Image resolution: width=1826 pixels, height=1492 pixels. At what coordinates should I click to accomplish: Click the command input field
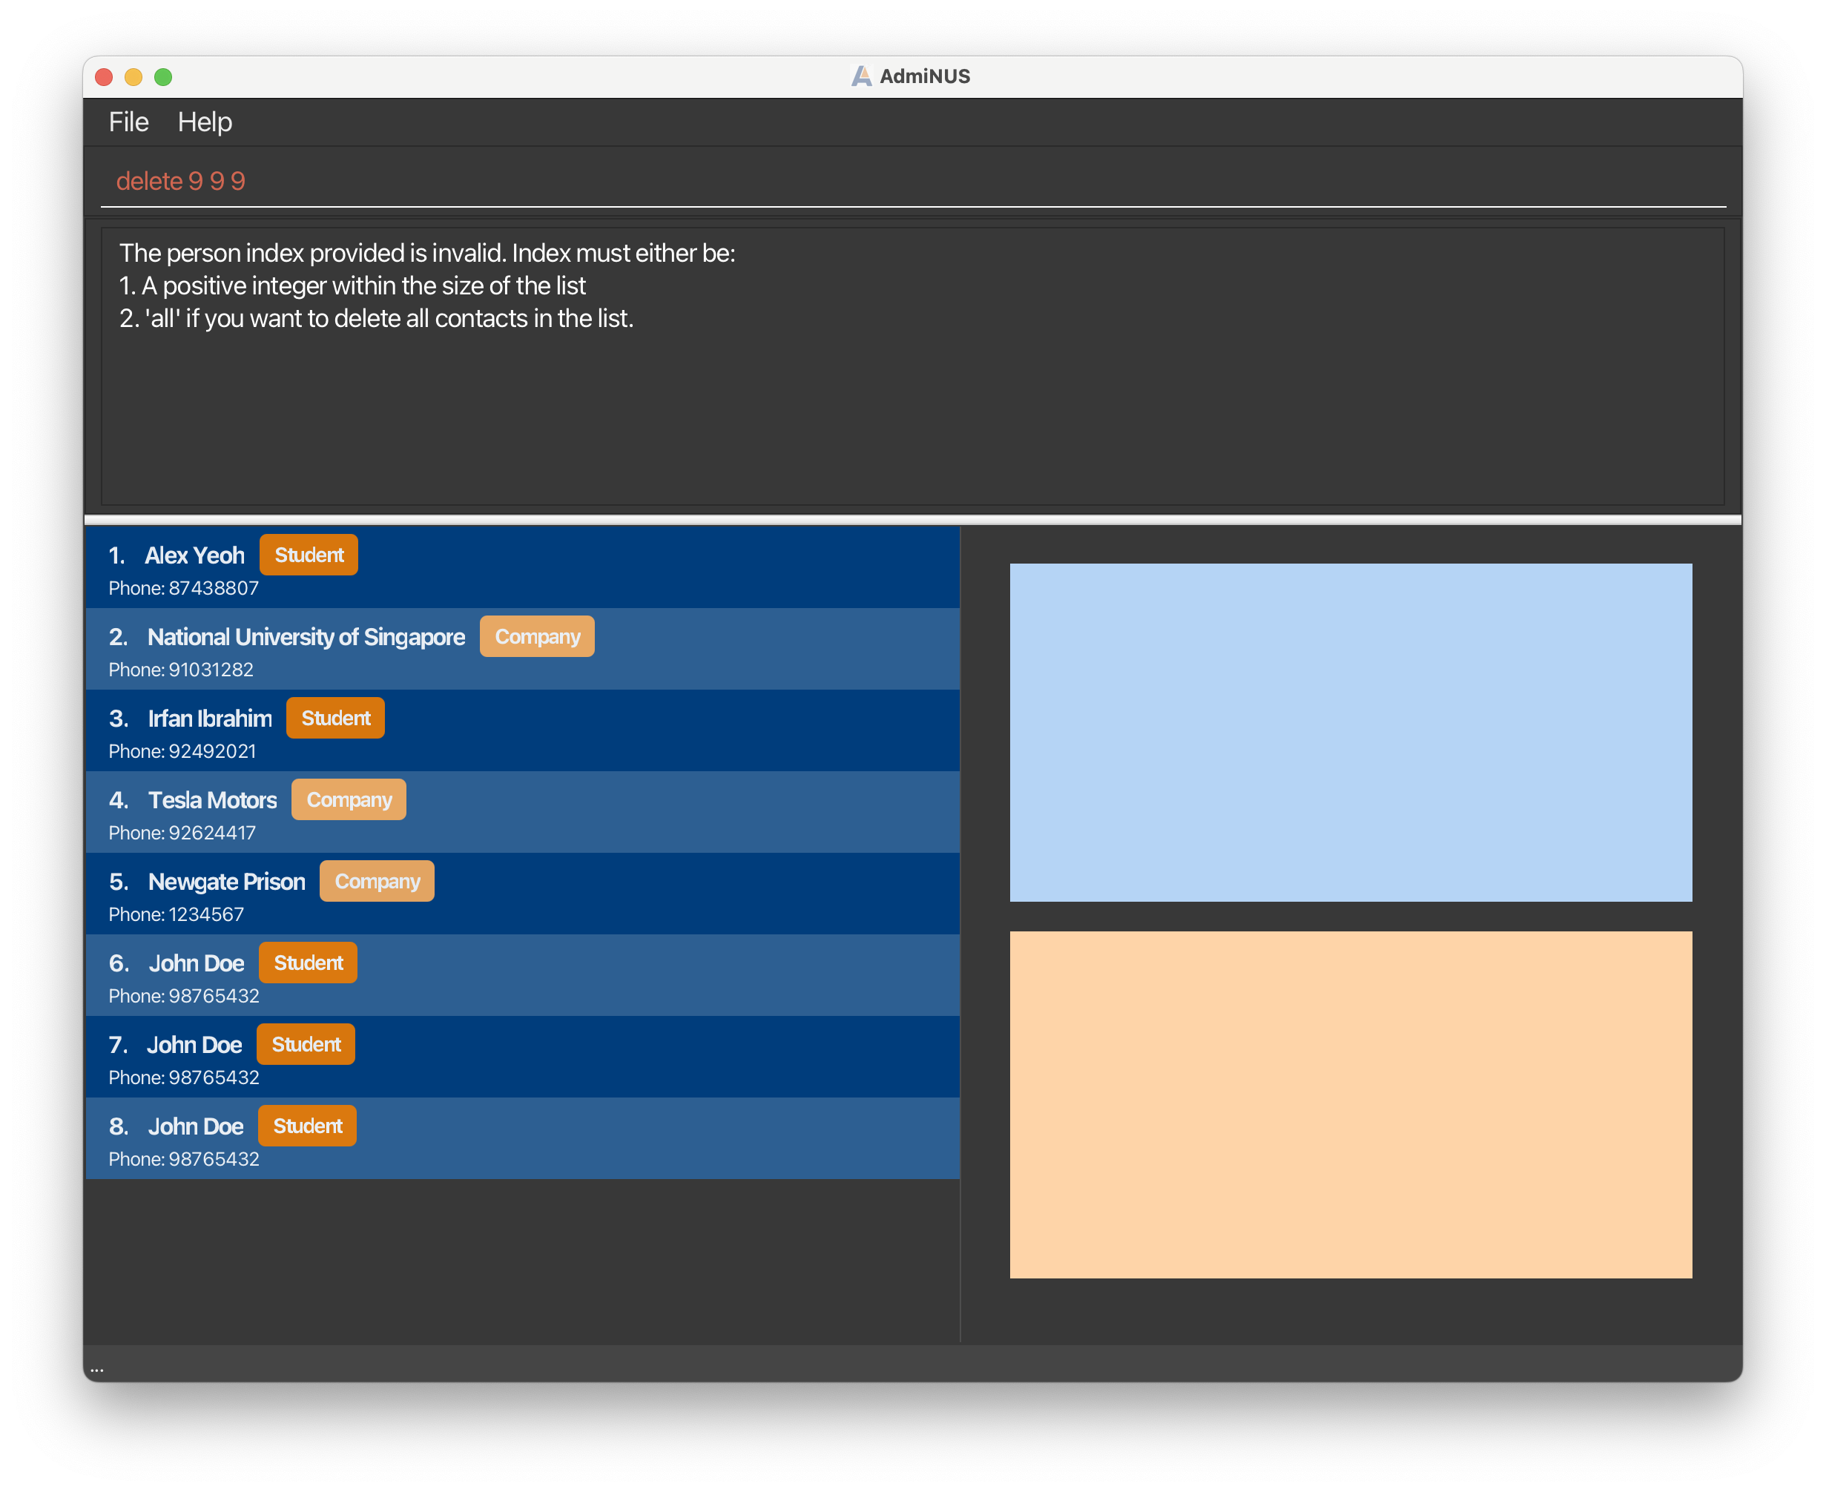pyautogui.click(x=912, y=182)
